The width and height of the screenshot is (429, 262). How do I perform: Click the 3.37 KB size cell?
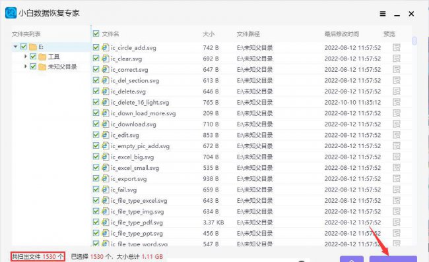click(213, 223)
